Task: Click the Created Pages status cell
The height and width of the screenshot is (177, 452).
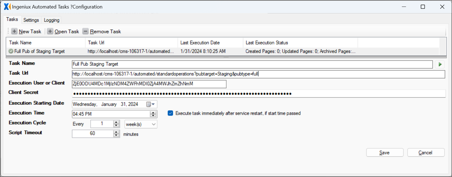Action: (300, 51)
